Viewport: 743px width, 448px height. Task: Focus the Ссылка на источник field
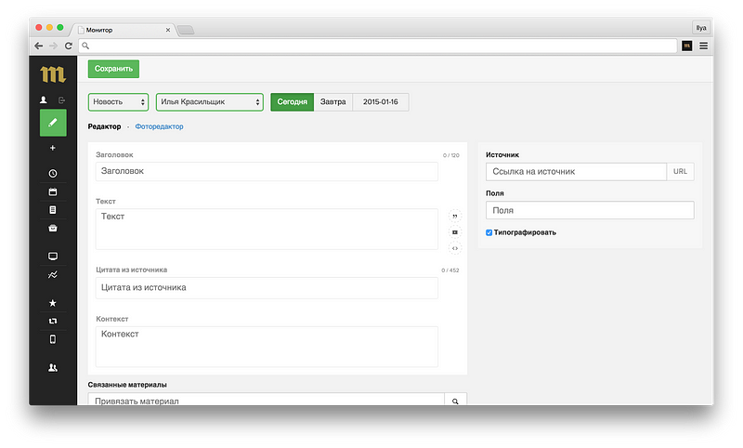[576, 172]
